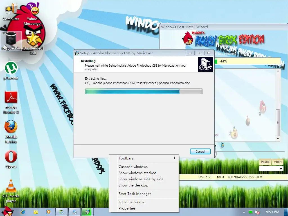The height and width of the screenshot is (216, 288).
Task: Click the Show desktop strip beside the clock
Action: (x=286, y=212)
